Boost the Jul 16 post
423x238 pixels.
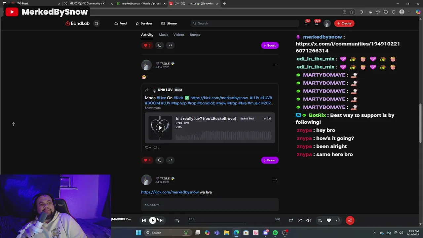click(x=270, y=160)
